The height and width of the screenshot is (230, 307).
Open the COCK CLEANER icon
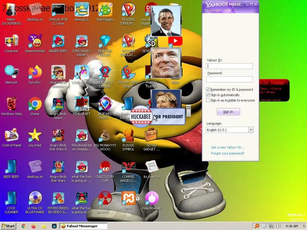pos(11,202)
